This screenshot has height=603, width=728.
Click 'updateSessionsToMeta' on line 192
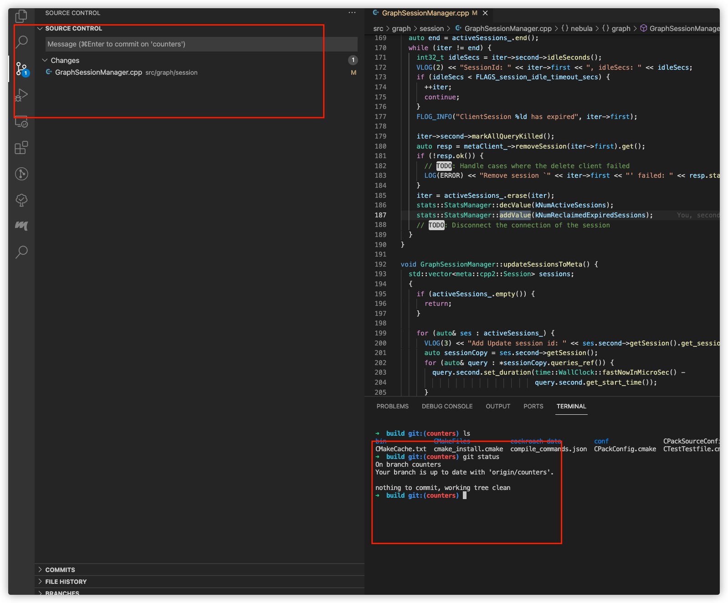(543, 264)
